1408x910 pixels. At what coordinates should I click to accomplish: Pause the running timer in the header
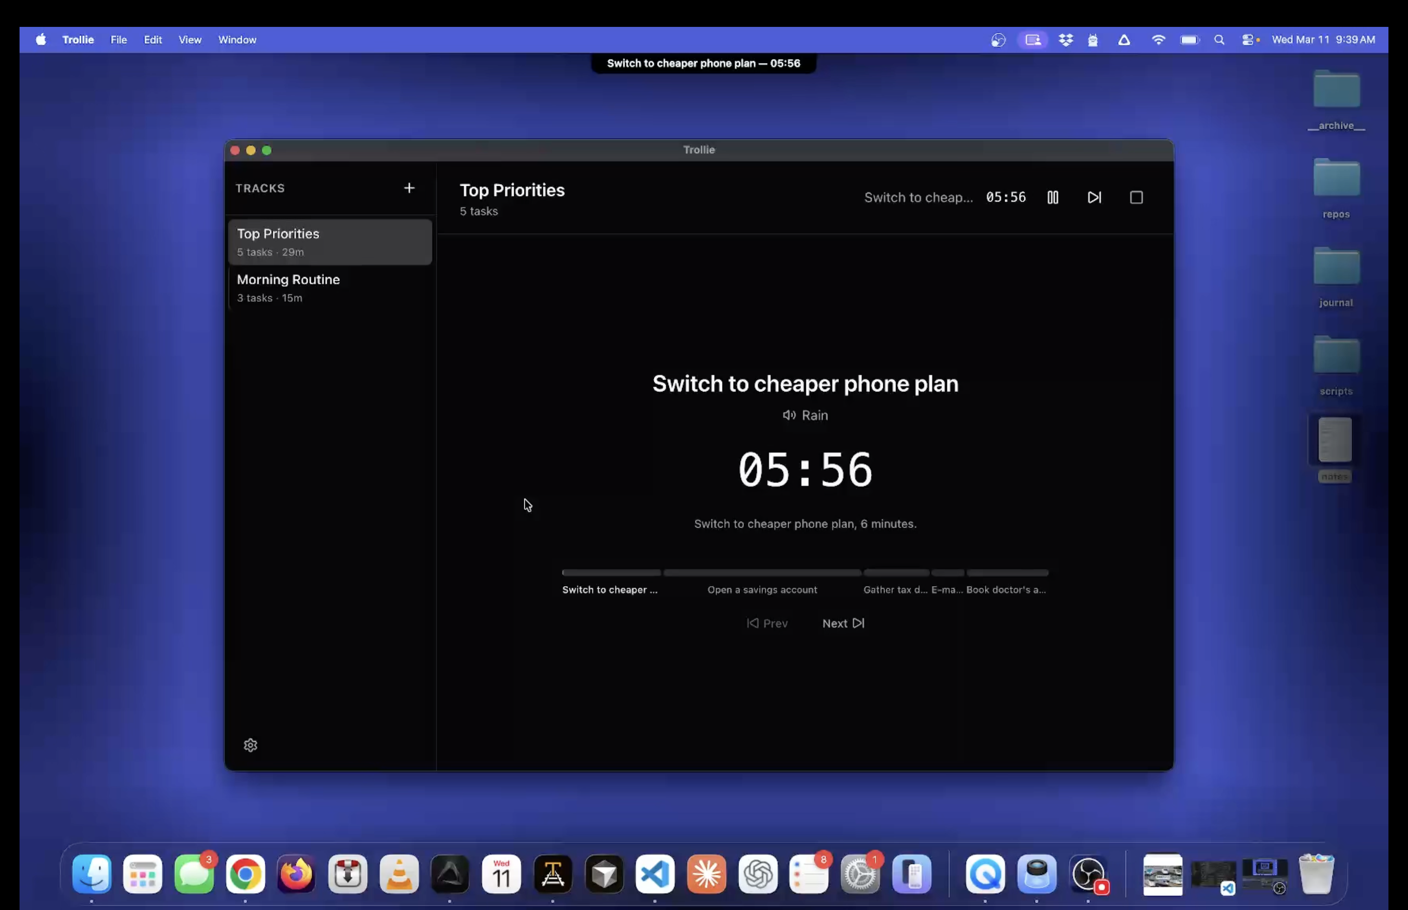[1052, 198]
